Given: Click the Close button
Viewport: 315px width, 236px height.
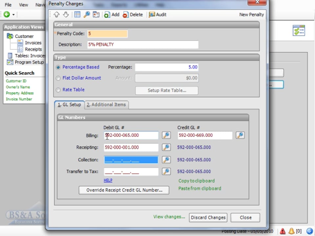Looking at the screenshot, I should (245, 218).
